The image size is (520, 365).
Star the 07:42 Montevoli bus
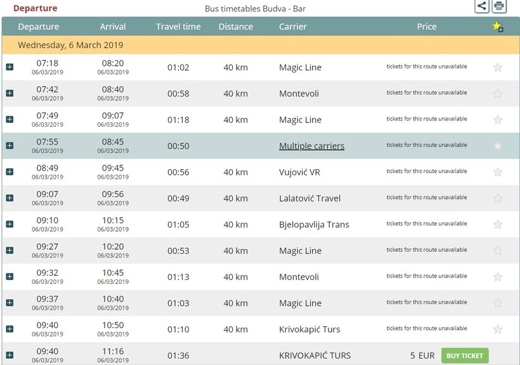point(498,93)
